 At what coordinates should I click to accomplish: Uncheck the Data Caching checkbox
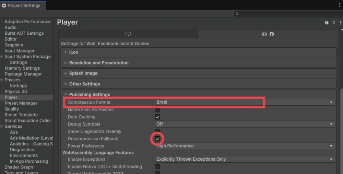click(x=157, y=117)
